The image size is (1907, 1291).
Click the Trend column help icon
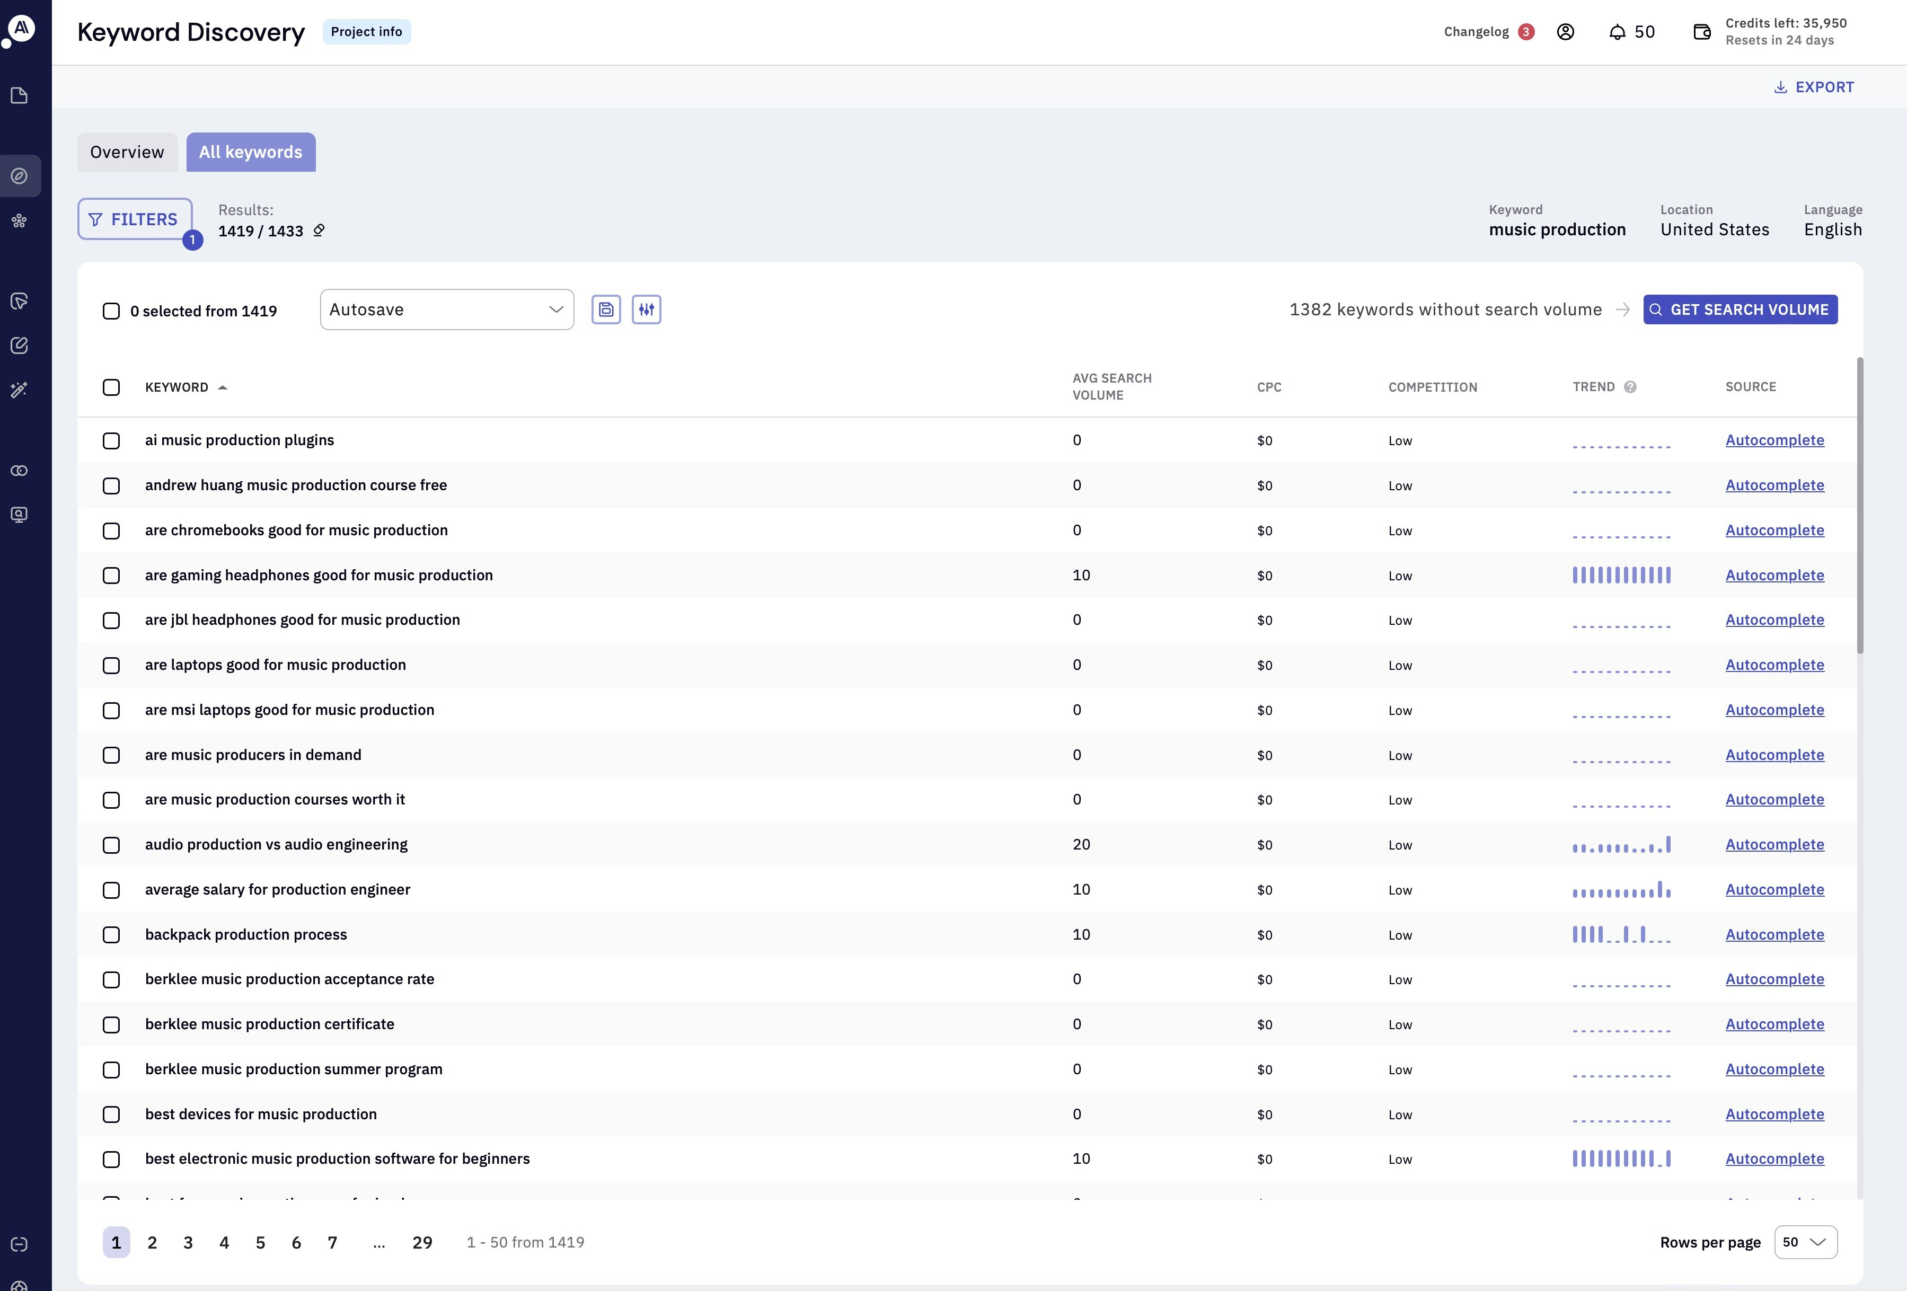click(1630, 386)
